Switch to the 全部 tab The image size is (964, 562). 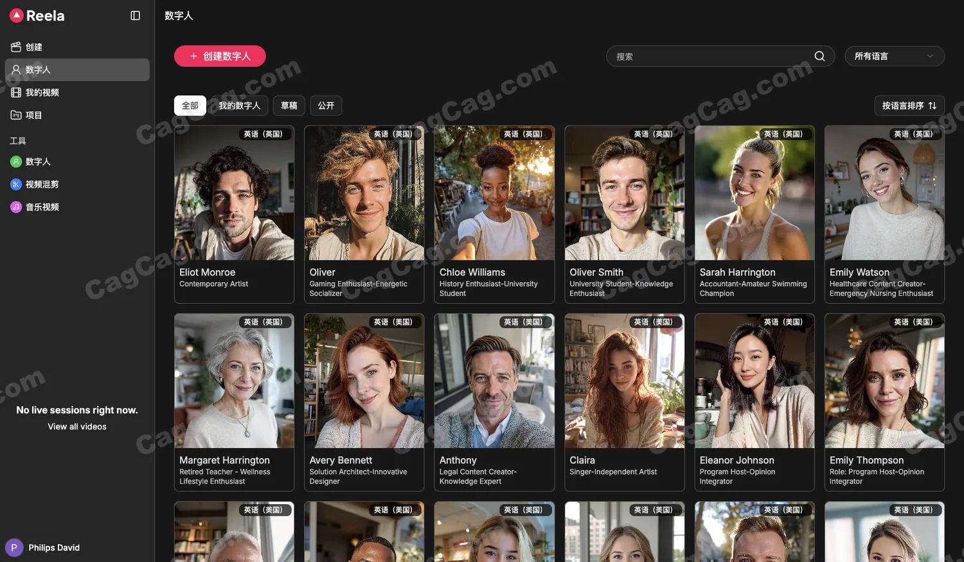(x=190, y=105)
